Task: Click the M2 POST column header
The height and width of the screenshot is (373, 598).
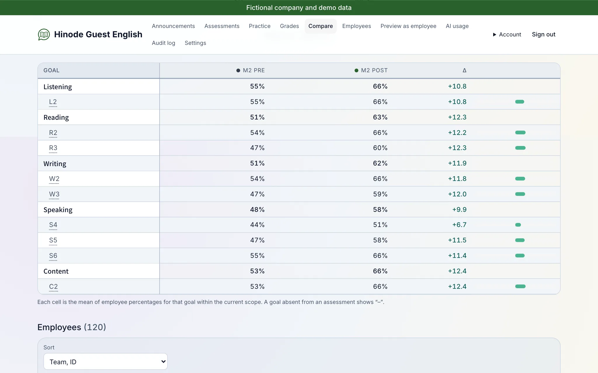Action: (374, 71)
